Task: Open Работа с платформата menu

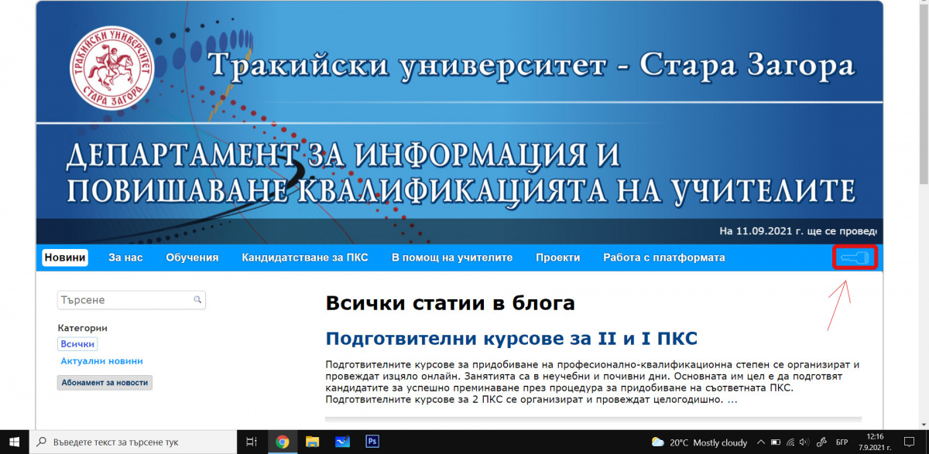Action: (x=664, y=258)
